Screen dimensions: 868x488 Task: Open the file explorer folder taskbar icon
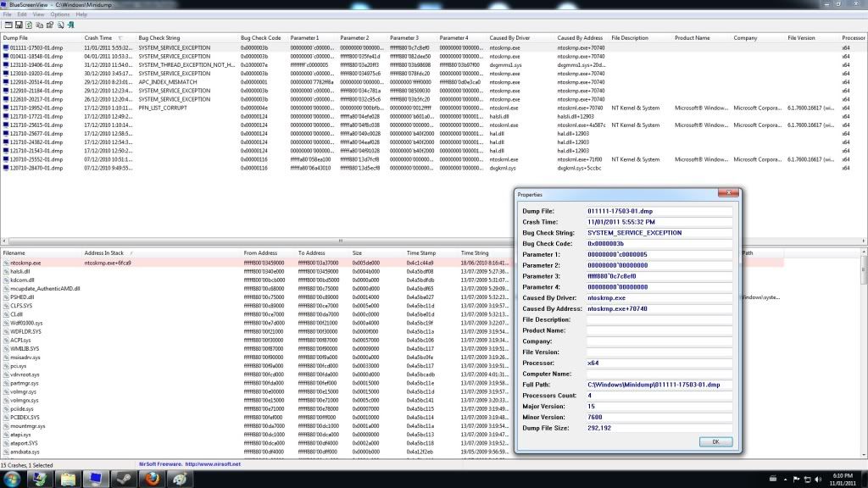tap(68, 479)
